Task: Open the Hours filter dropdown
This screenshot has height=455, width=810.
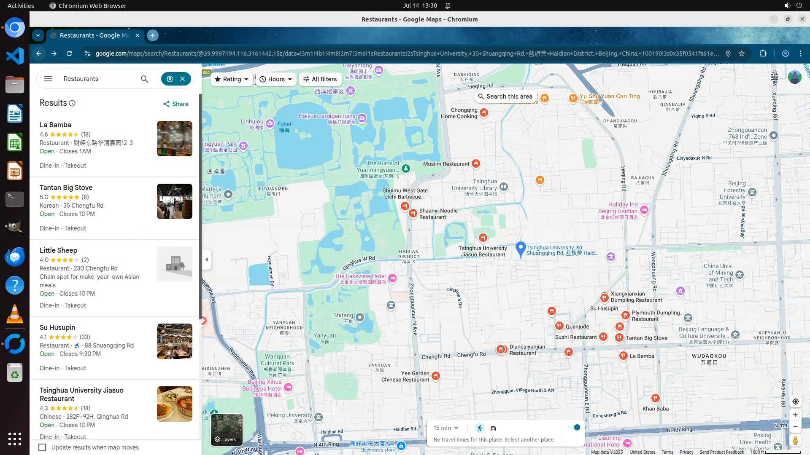Action: click(276, 79)
